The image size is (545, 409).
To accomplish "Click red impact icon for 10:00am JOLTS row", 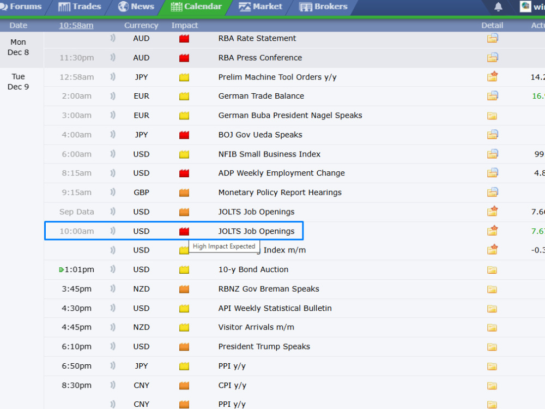I will pyautogui.click(x=184, y=231).
